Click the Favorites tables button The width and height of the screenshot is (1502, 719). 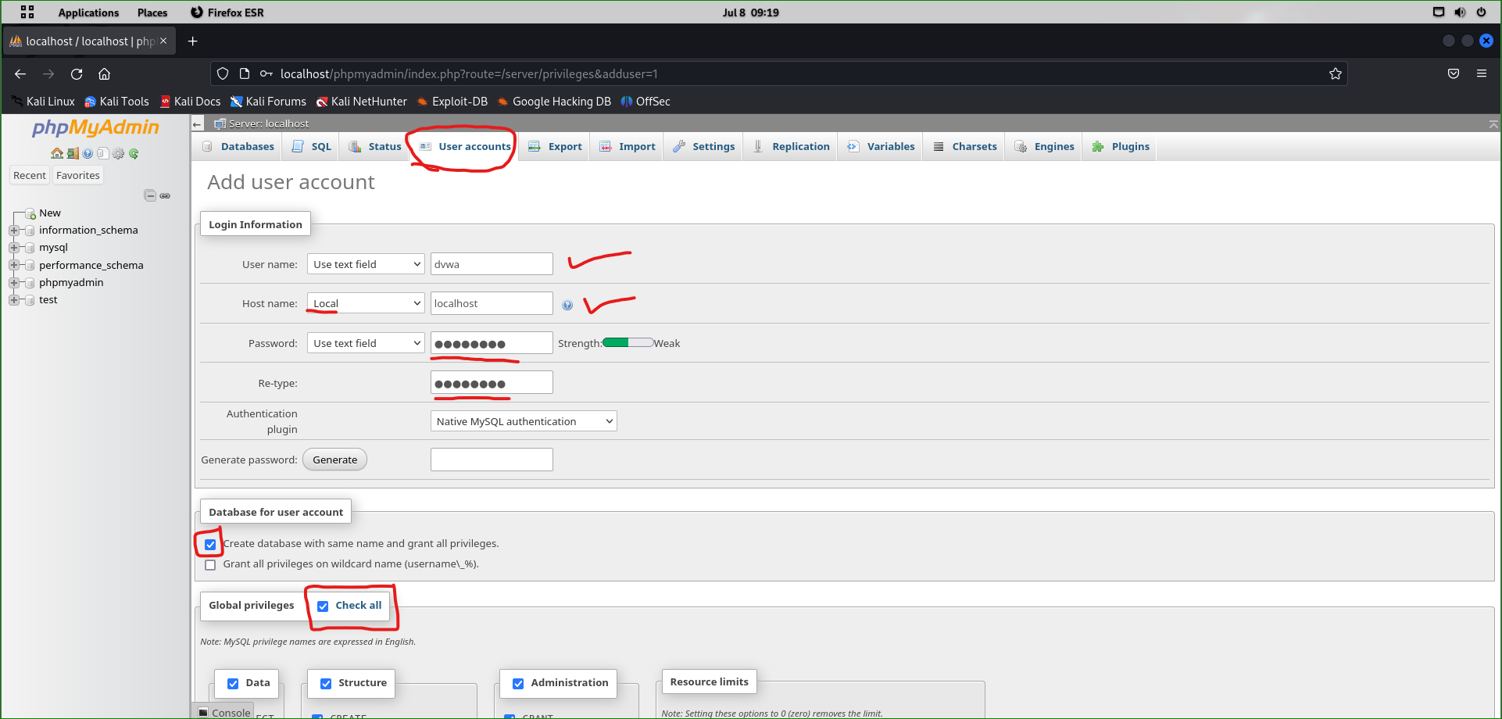pos(78,175)
